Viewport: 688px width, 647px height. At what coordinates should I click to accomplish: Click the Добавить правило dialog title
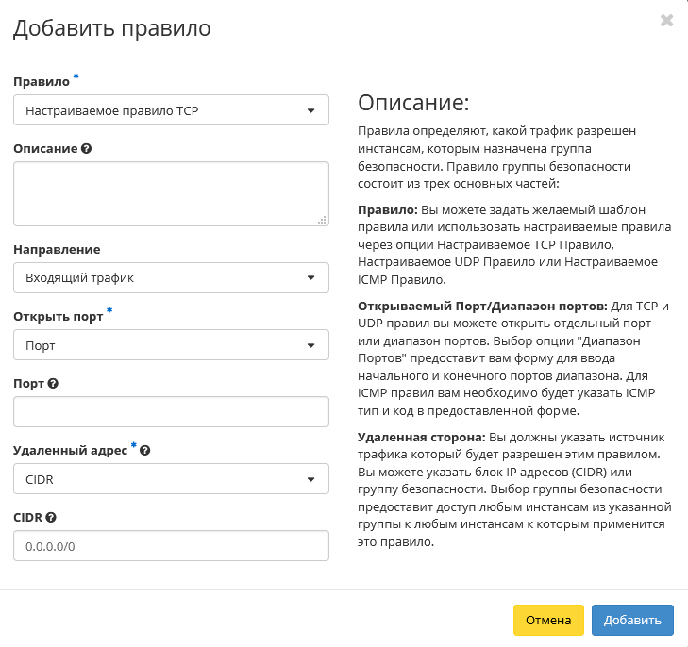[x=111, y=28]
